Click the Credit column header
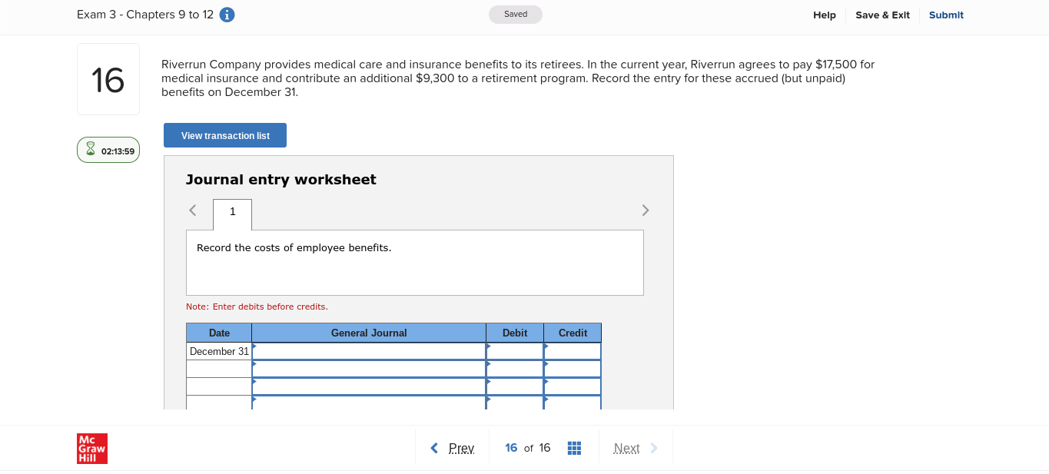 pyautogui.click(x=573, y=333)
